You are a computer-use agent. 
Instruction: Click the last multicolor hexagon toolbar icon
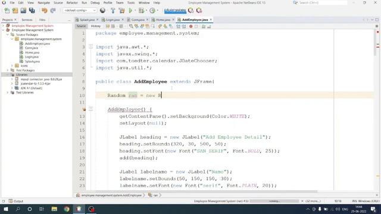click(199, 11)
